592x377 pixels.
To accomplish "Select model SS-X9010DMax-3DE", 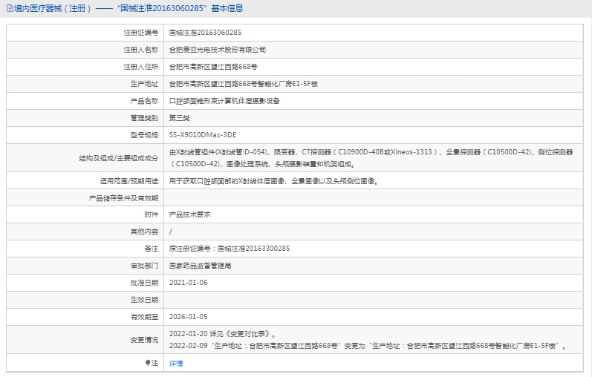I will point(203,135).
